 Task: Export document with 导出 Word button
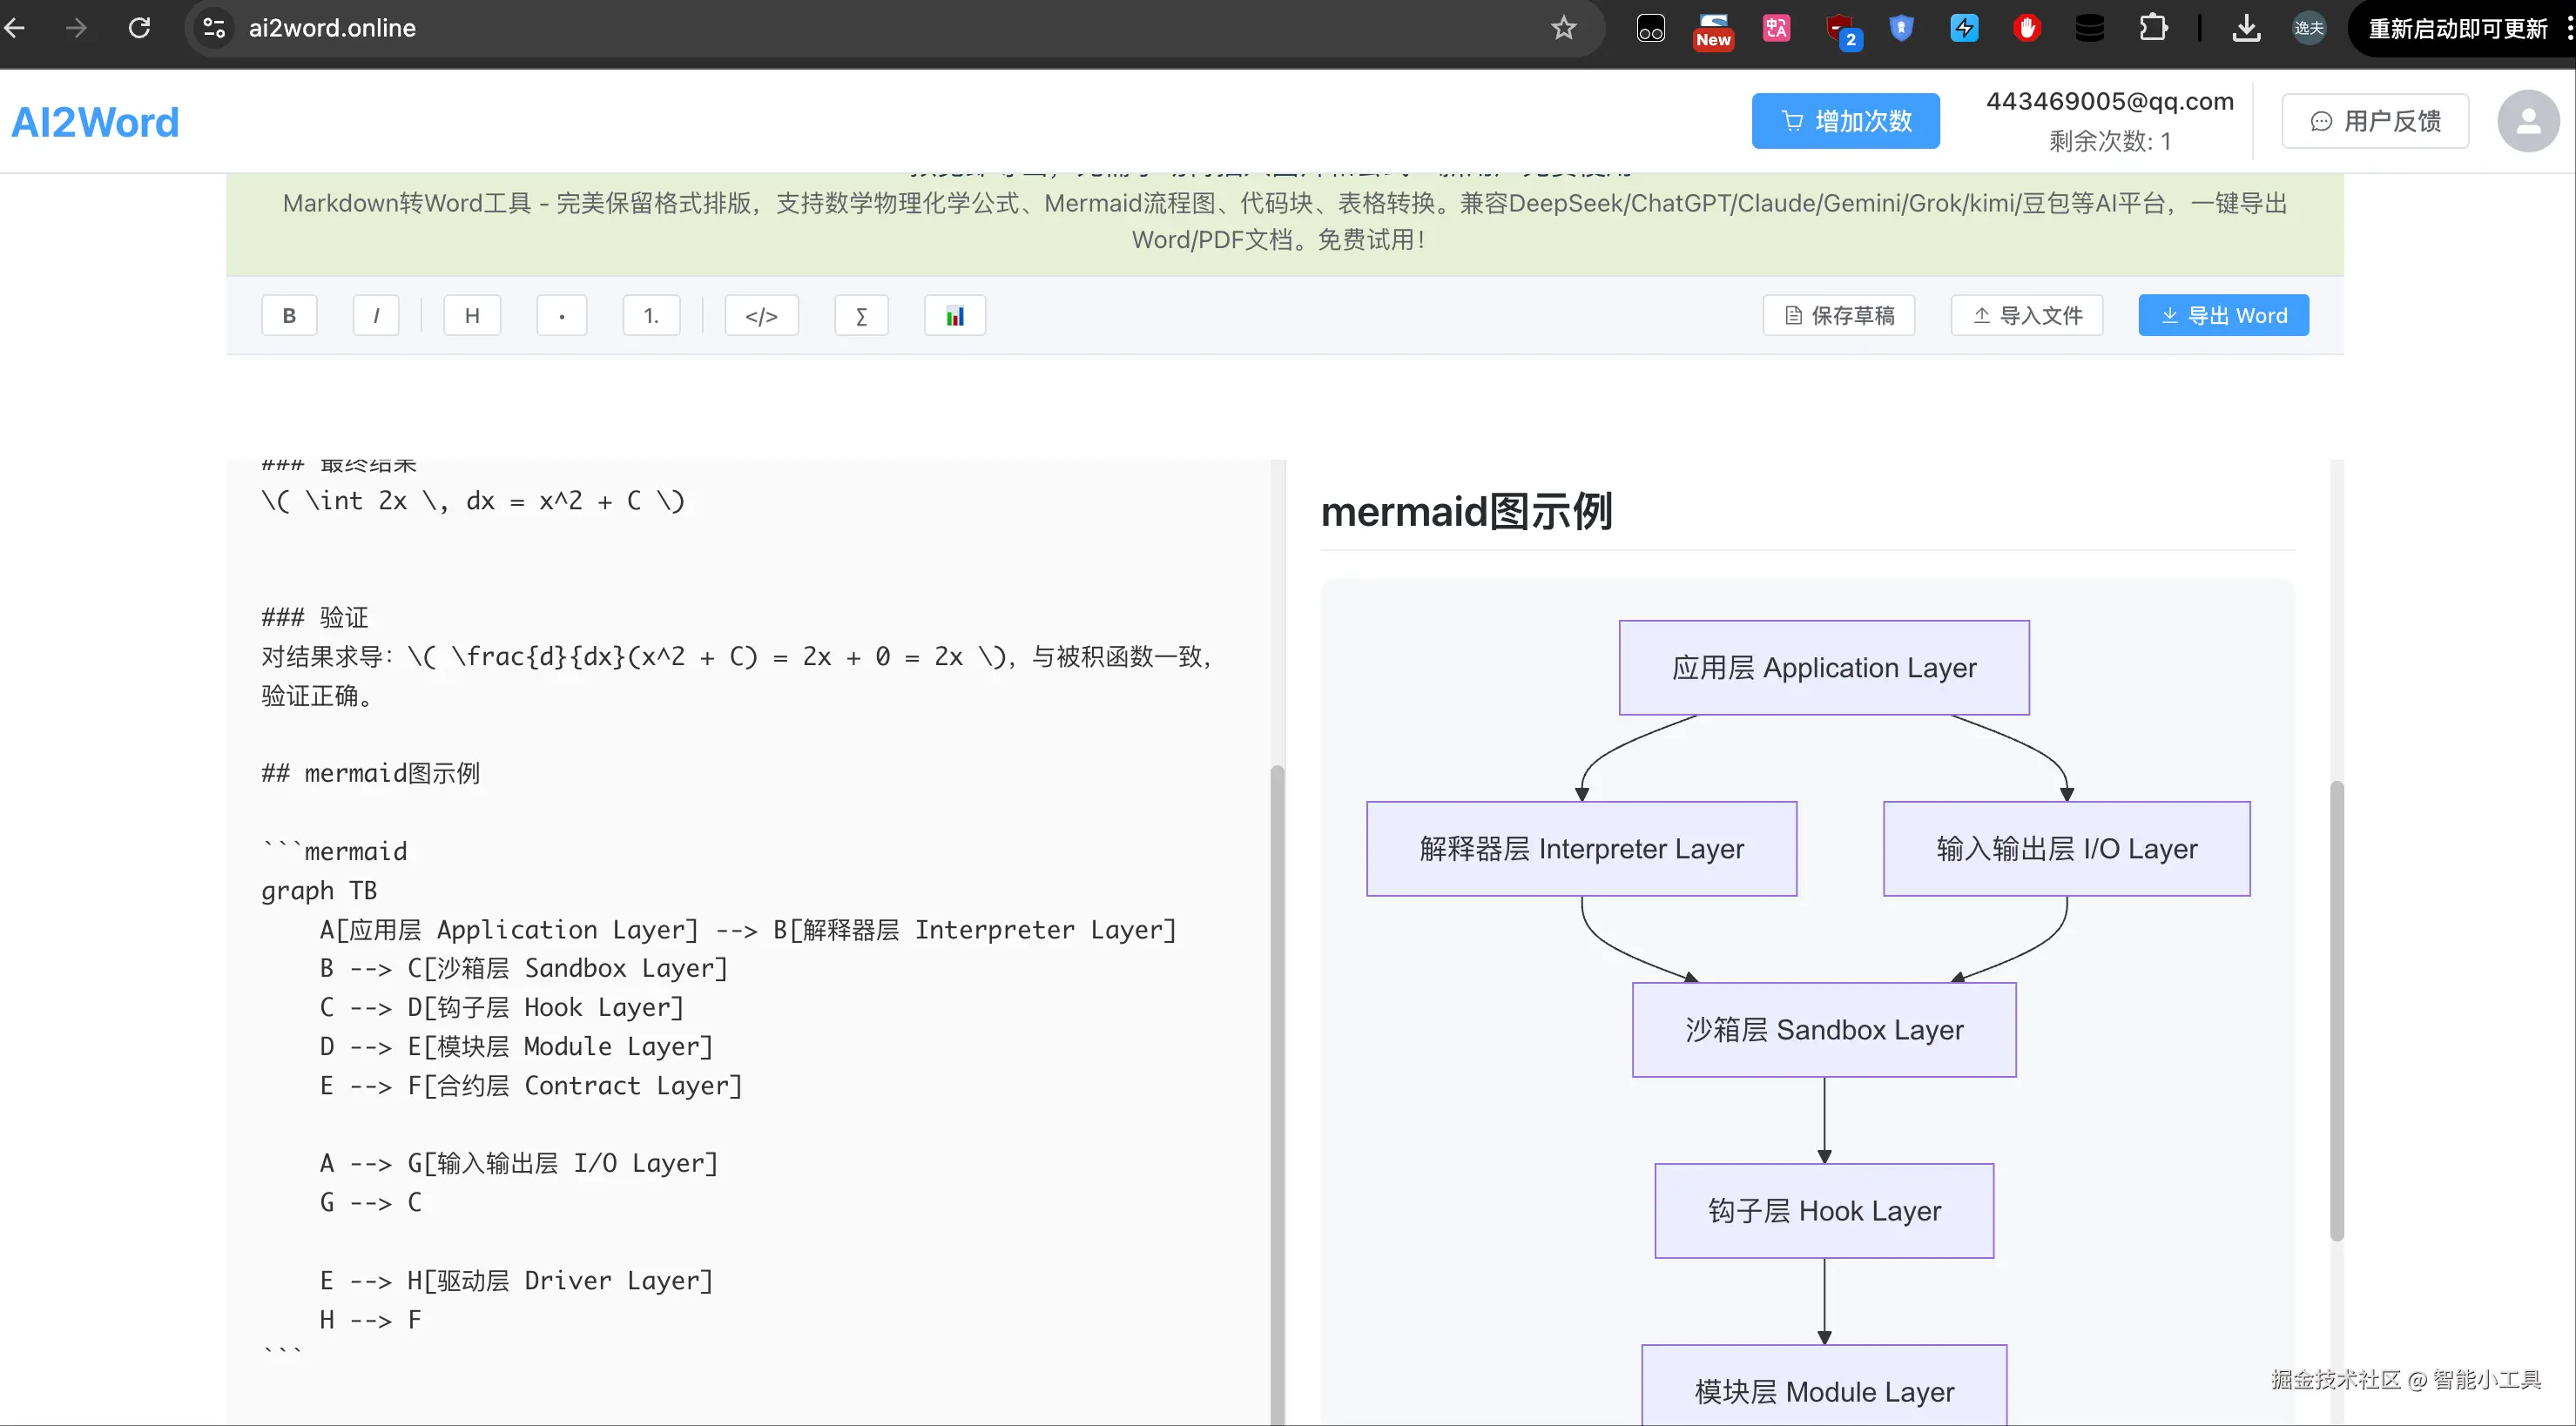click(x=2223, y=316)
